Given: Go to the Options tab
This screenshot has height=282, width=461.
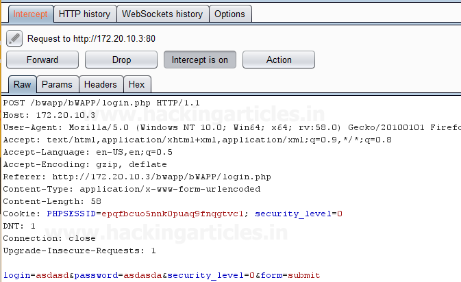Looking at the screenshot, I should coord(229,14).
